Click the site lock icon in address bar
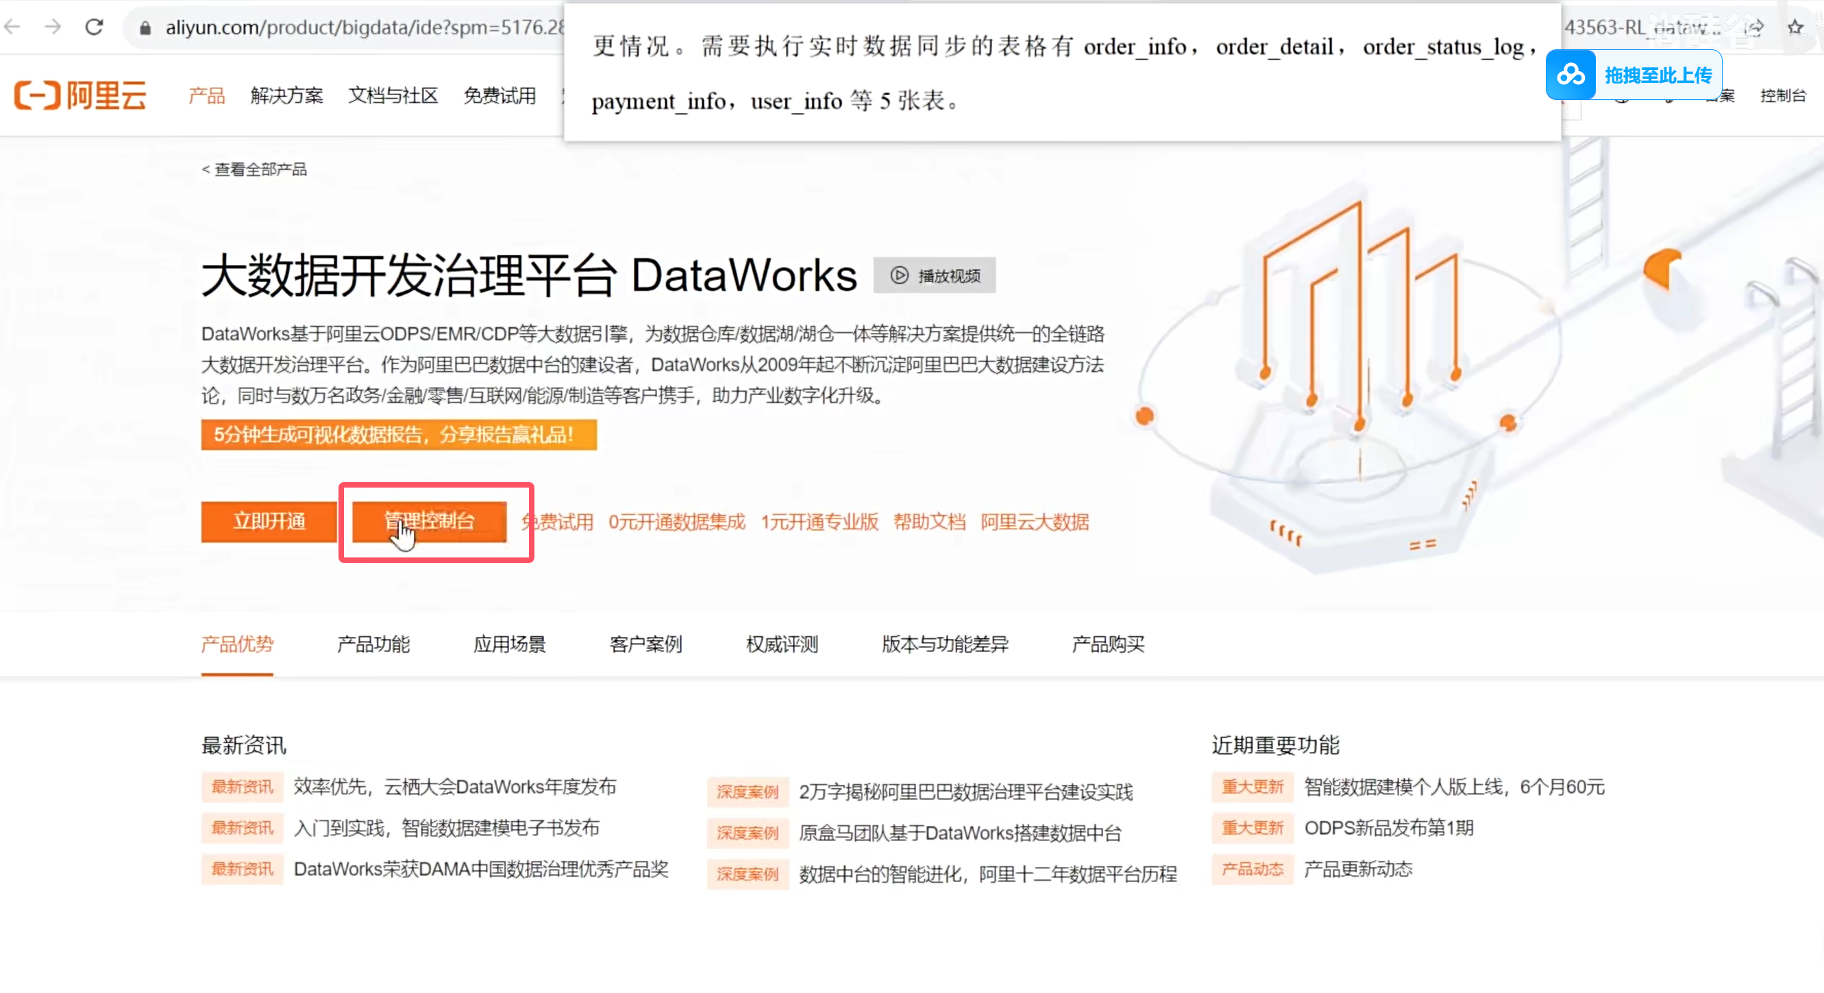Image resolution: width=1824 pixels, height=993 pixels. [x=145, y=27]
